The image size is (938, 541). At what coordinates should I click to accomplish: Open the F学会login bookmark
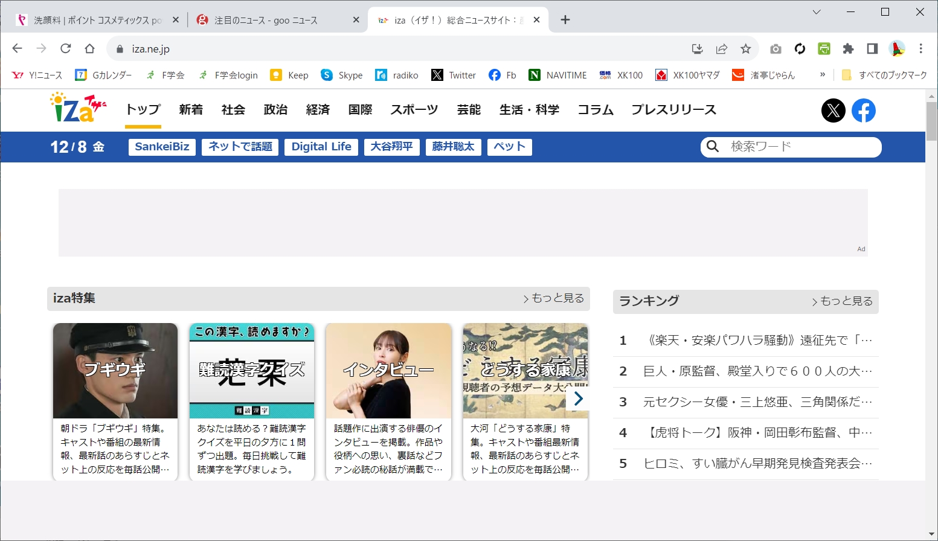228,75
